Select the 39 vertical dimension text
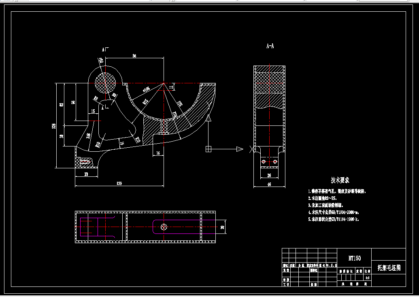This screenshot has width=419, height=297. pos(62,136)
